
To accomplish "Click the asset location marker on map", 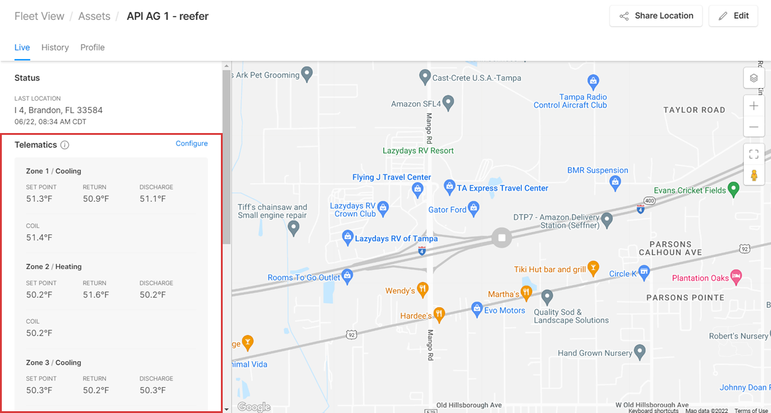I will coord(501,237).
